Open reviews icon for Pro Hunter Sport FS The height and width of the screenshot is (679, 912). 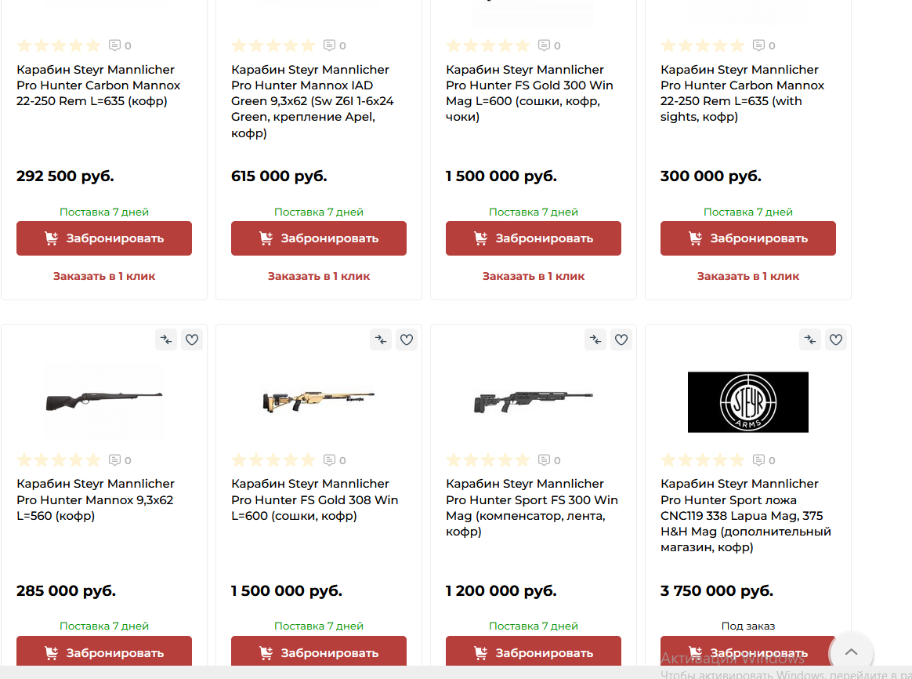coord(545,460)
